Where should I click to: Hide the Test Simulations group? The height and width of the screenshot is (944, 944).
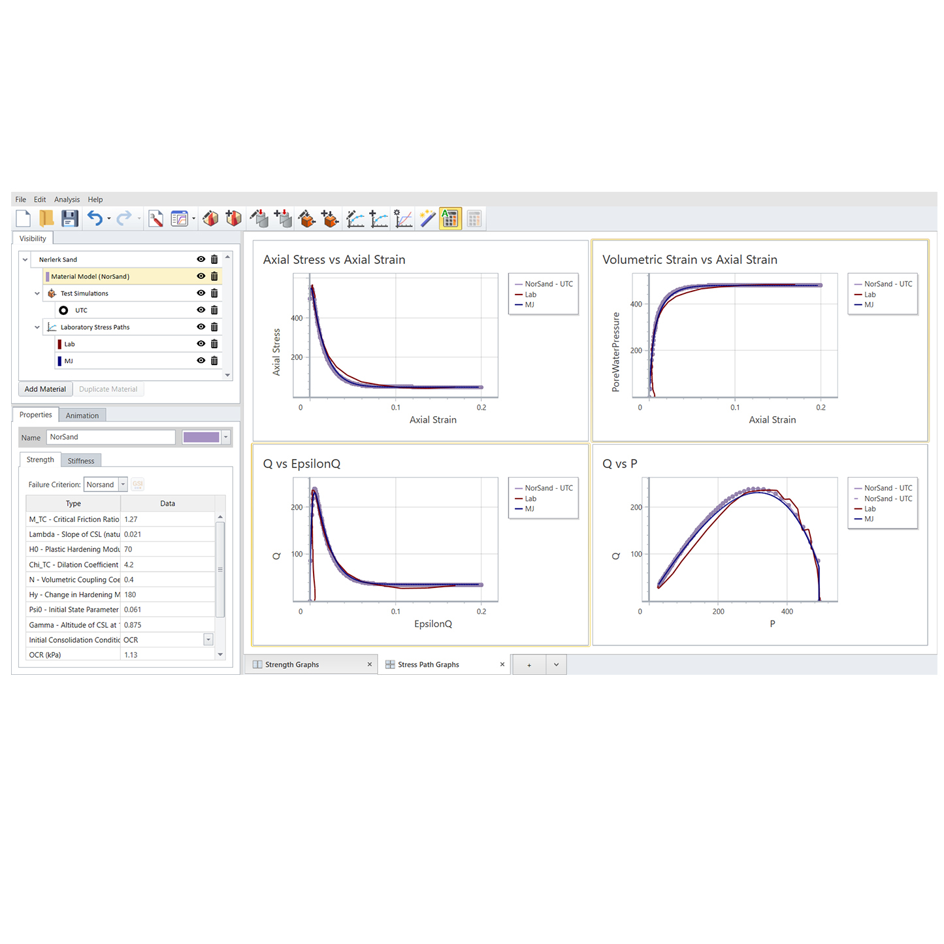[201, 293]
